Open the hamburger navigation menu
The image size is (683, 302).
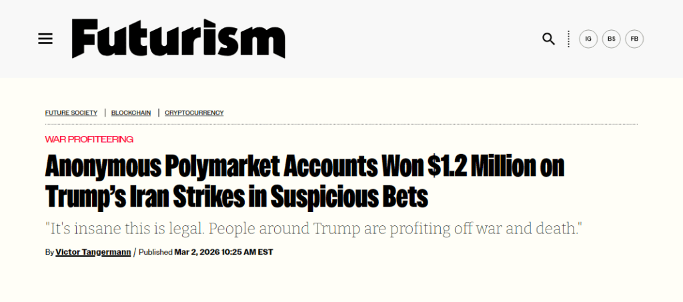coord(45,39)
